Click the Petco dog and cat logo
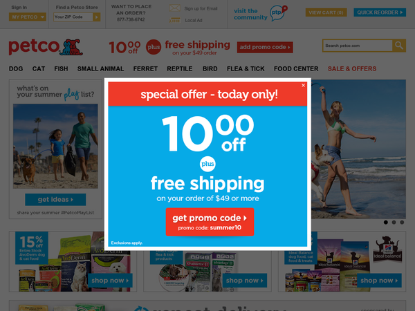The image size is (415, 311). point(71,47)
